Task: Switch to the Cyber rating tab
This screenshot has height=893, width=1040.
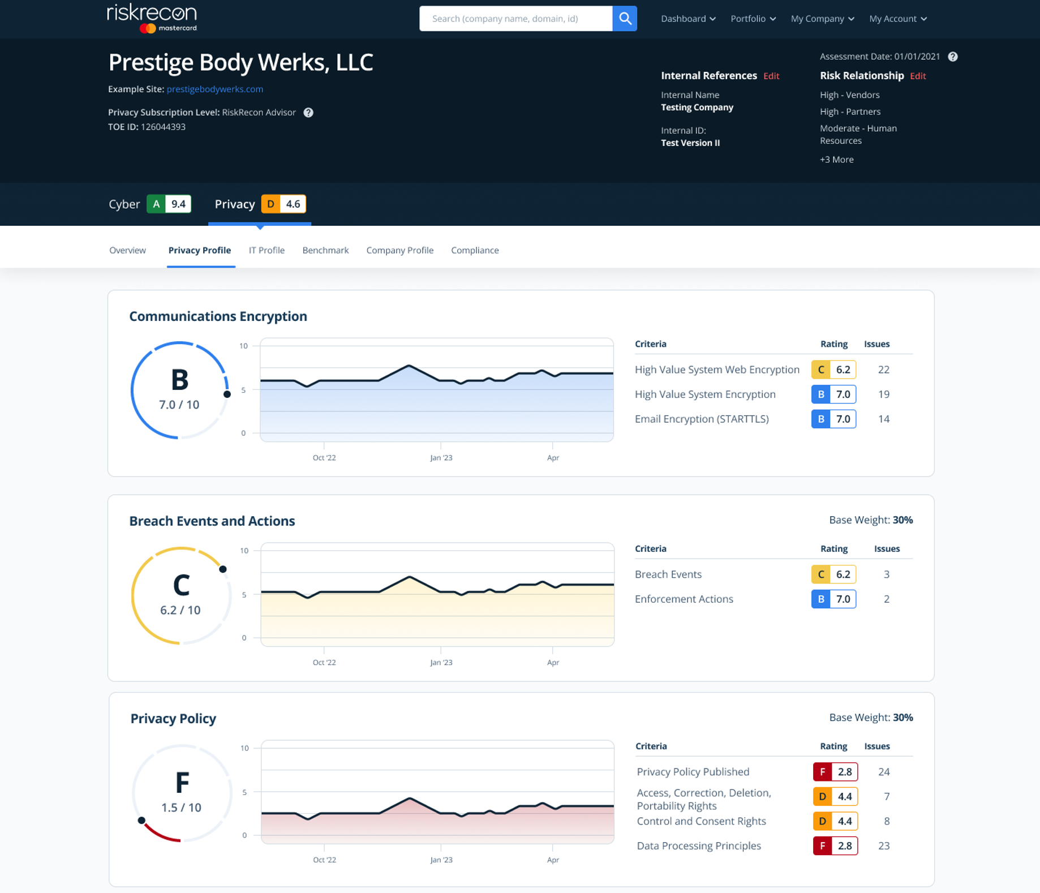Action: coord(150,204)
